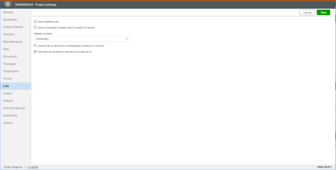This screenshot has height=170, width=336.
Task: Open Miscellaneous settings
Action: 16,42
